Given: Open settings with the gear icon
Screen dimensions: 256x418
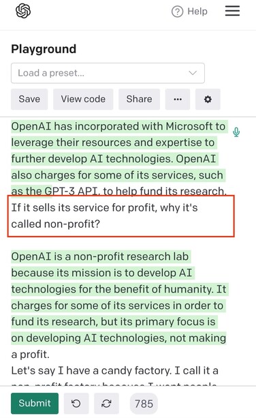Looking at the screenshot, I should point(208,99).
